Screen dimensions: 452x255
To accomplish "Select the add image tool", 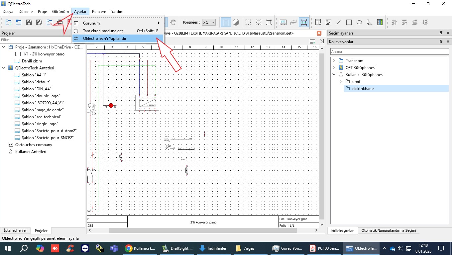I will click(328, 22).
